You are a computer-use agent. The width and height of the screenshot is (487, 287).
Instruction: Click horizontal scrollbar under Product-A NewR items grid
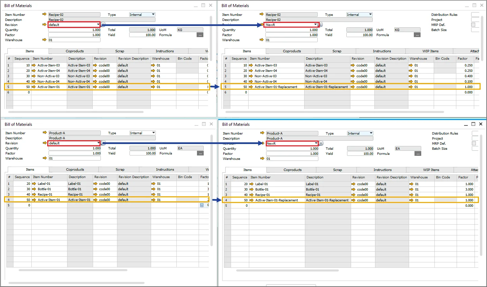(x=287, y=270)
